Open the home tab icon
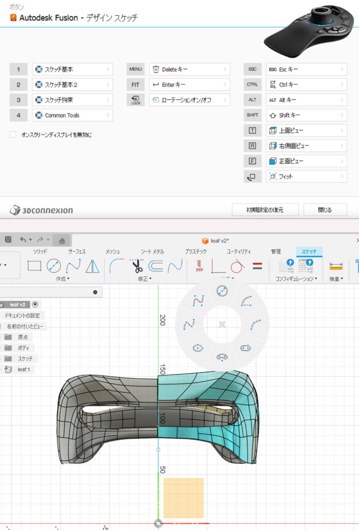Viewport: 359px width, 530px height. pos(62,241)
